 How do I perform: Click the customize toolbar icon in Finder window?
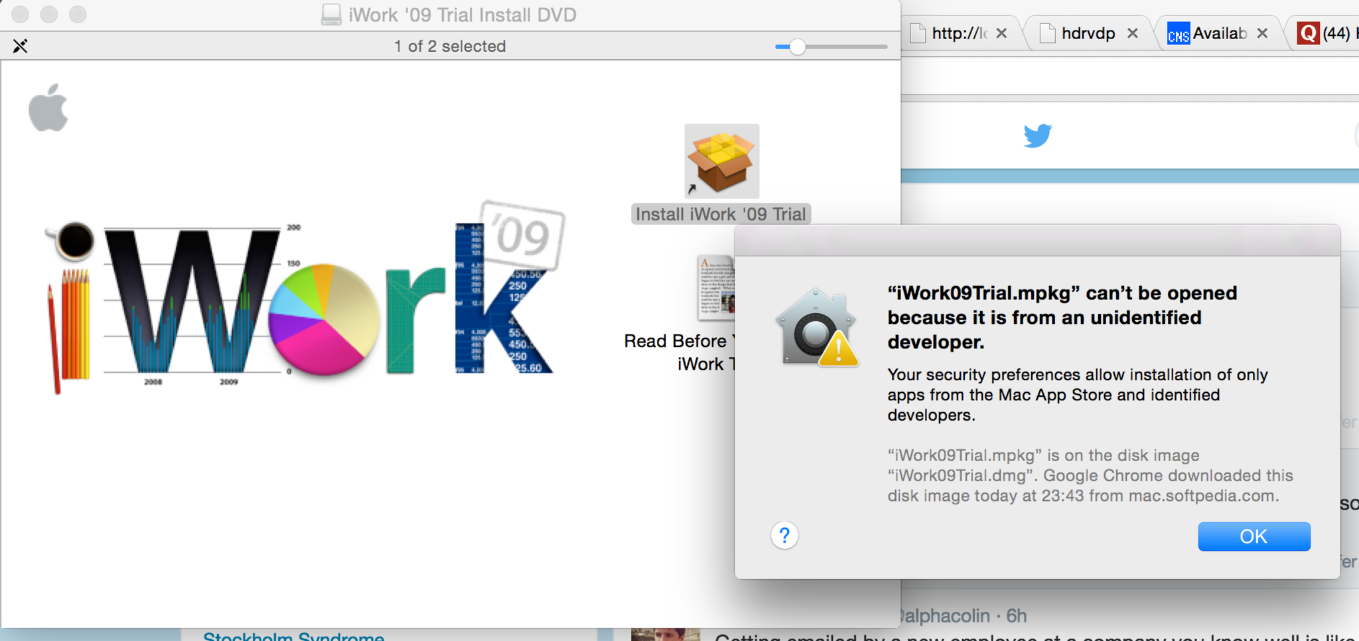coord(20,46)
